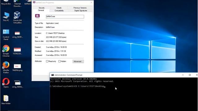
Task: Open the Compatibility tab
Action: click(59, 10)
